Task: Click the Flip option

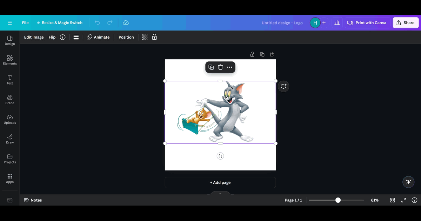Action: [x=52, y=37]
